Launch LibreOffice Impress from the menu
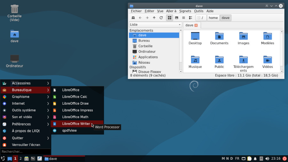Screen dimensions: 288x162 [x=77, y=110]
